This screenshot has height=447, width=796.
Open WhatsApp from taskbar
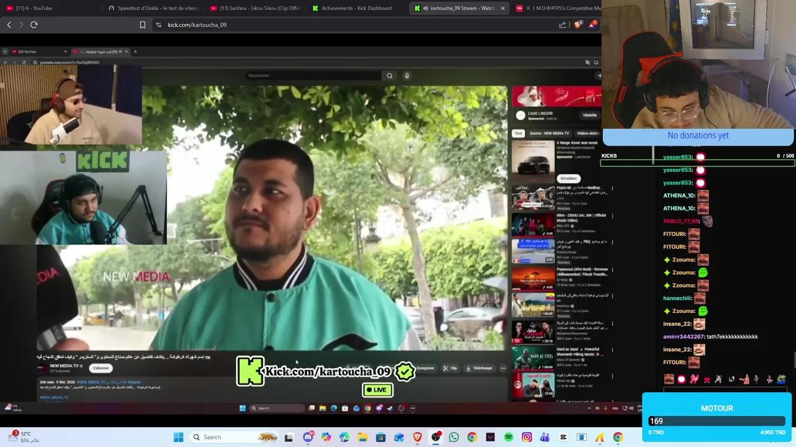tap(454, 437)
